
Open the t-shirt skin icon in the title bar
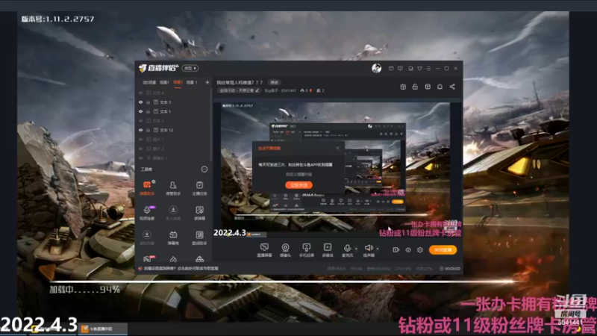pyautogui.click(x=419, y=69)
